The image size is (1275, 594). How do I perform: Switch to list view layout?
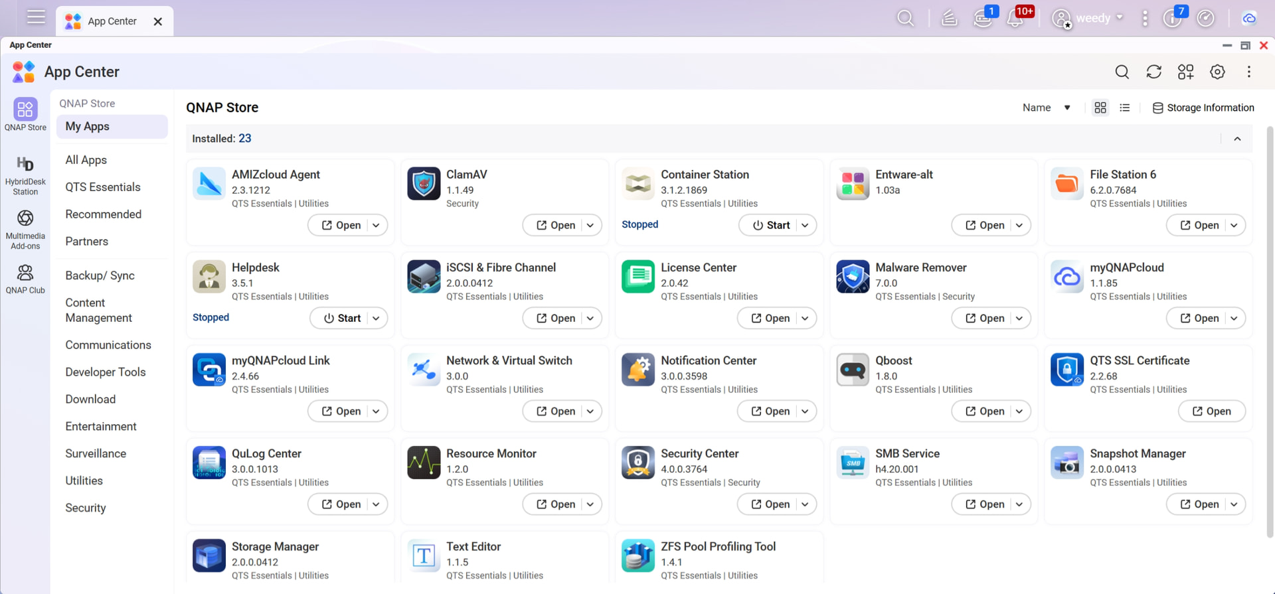pyautogui.click(x=1124, y=108)
